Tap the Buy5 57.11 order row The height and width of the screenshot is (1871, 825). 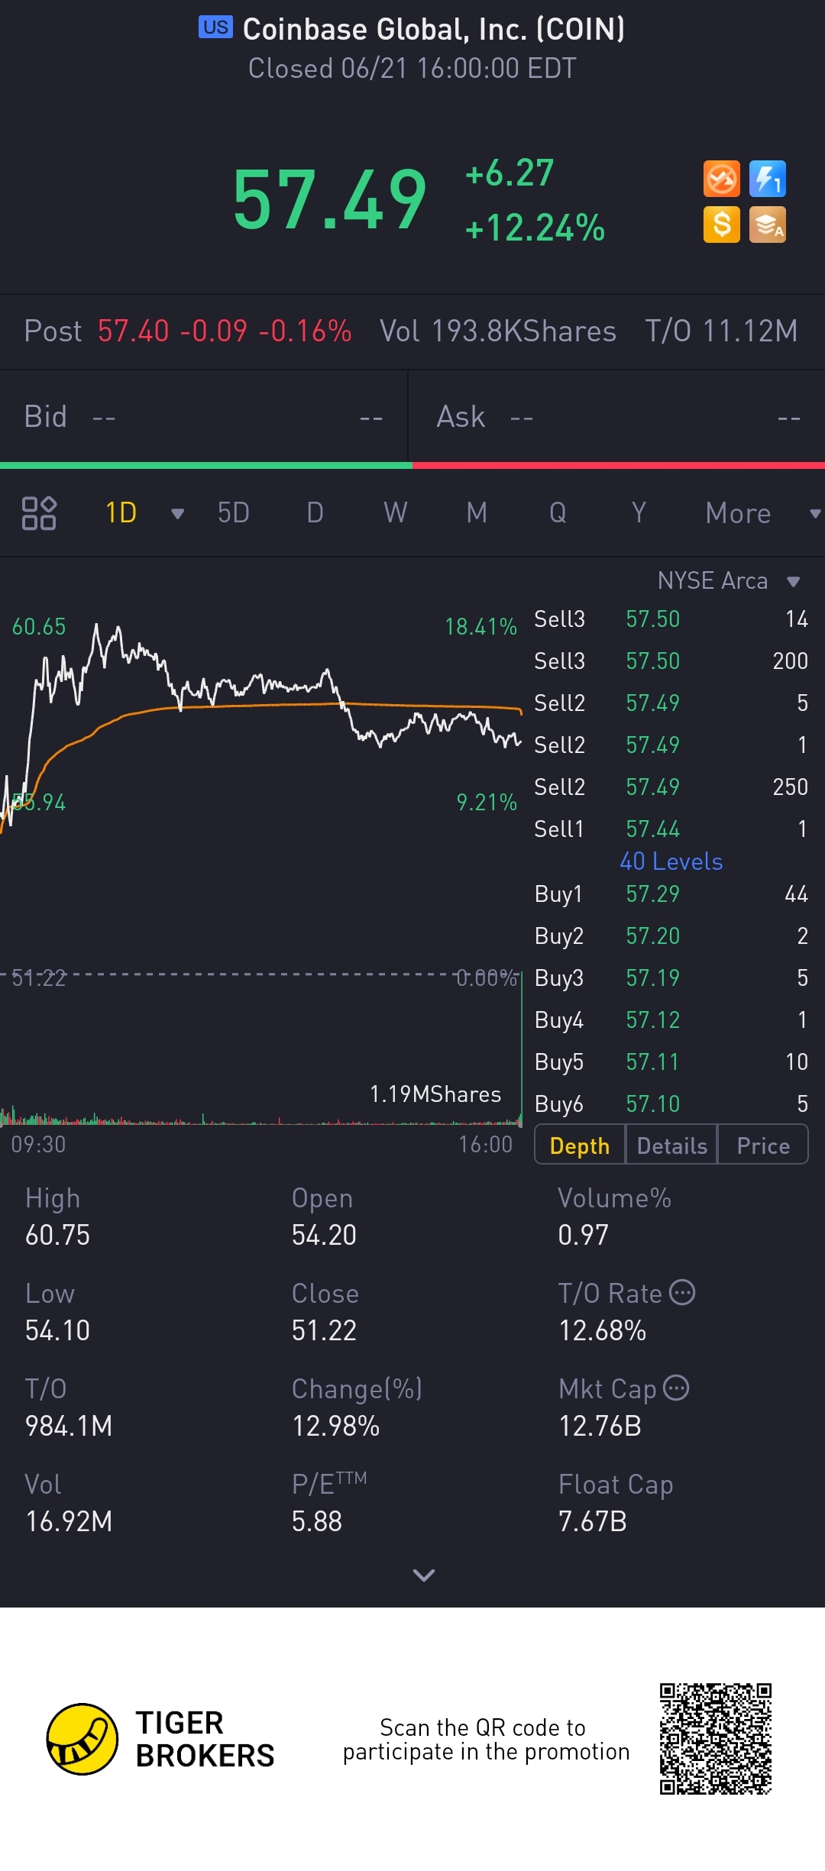point(671,1062)
